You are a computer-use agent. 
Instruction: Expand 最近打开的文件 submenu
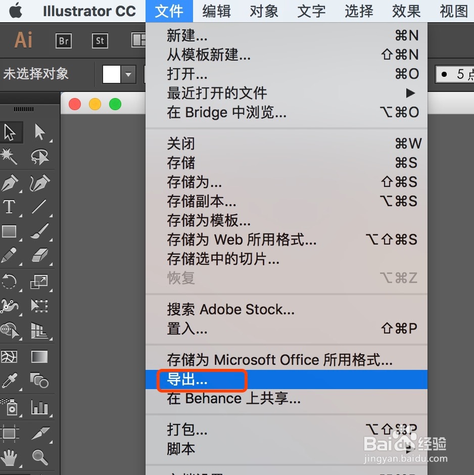[287, 92]
